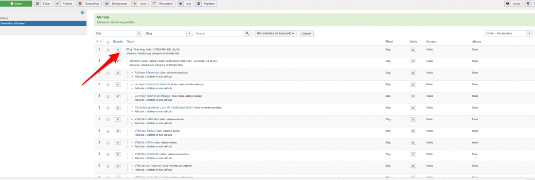The image size is (535, 180).
Task: Check the Videntes Naturales row checkbox
Action: click(108, 120)
